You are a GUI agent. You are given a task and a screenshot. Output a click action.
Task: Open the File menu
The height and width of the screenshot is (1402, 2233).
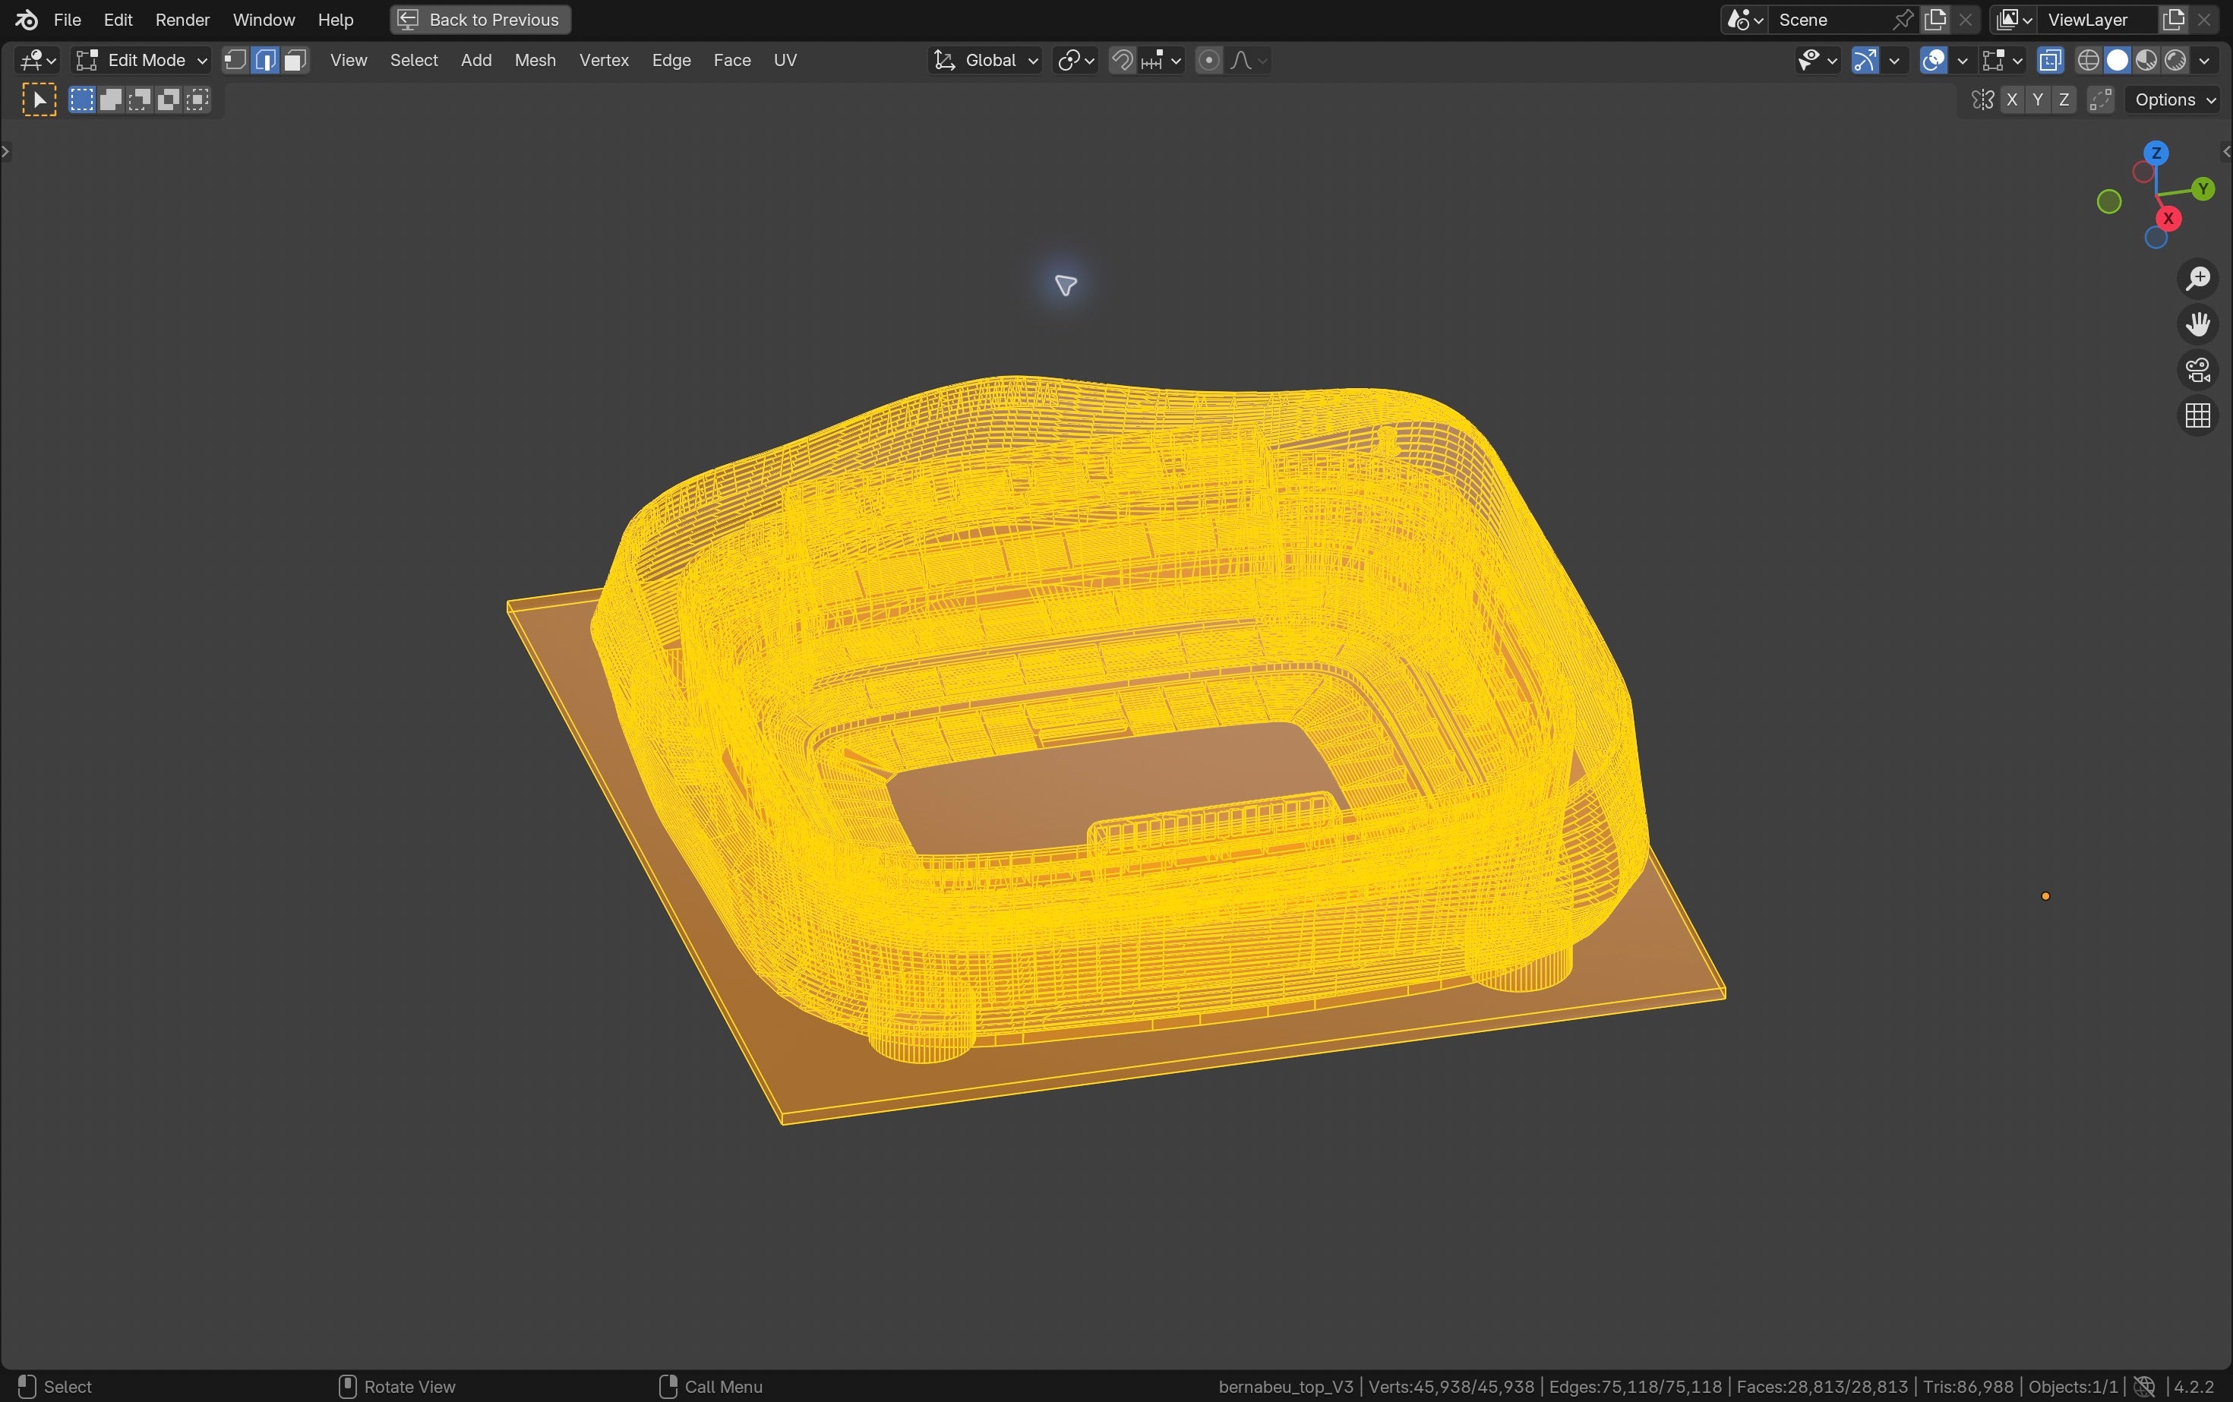click(x=67, y=20)
